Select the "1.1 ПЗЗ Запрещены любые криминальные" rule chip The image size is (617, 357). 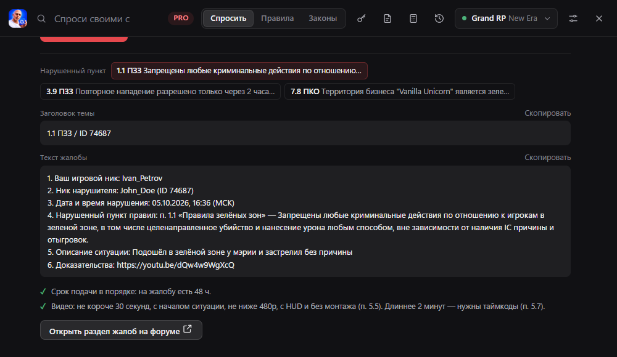(239, 71)
